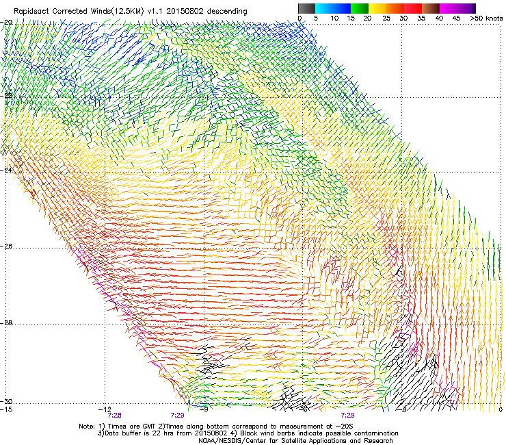Click the '-30' latitude axis label
Screen dimensions: 506x445
[7, 401]
